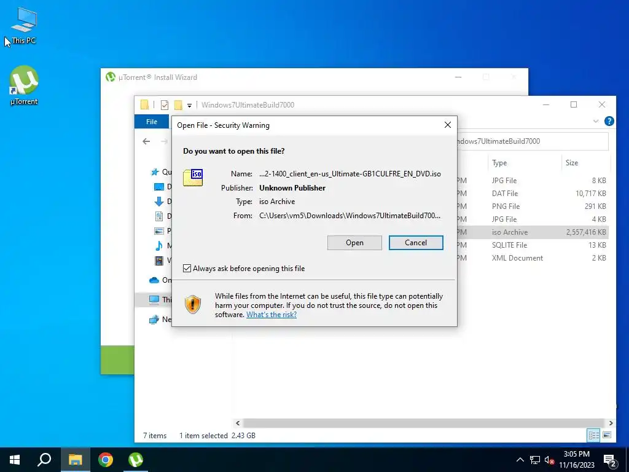This screenshot has width=629, height=472.
Task: Uncheck Always ask before opening this file
Action: [x=187, y=268]
